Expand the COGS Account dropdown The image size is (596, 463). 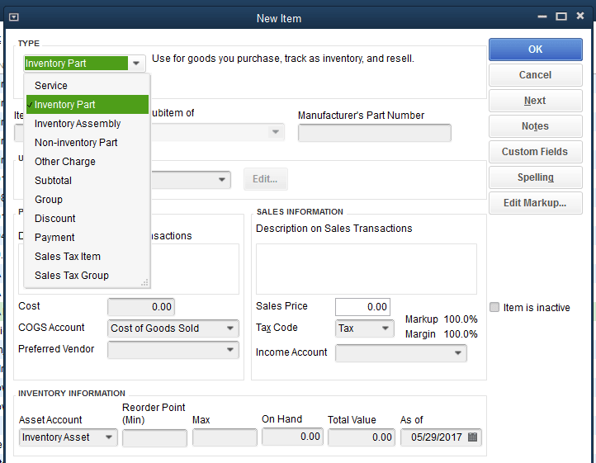pos(230,328)
